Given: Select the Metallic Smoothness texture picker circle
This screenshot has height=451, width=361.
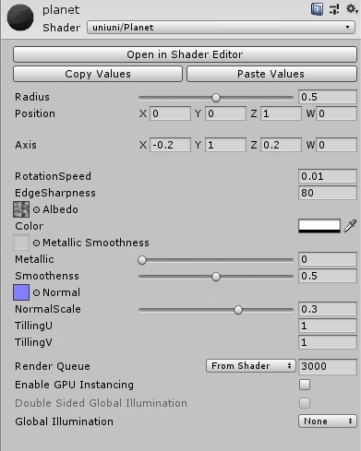Looking at the screenshot, I should pos(36,243).
